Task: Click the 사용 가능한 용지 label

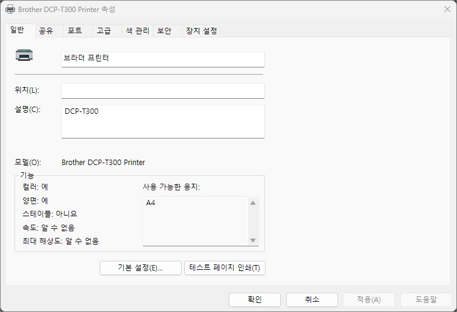Action: click(x=171, y=187)
